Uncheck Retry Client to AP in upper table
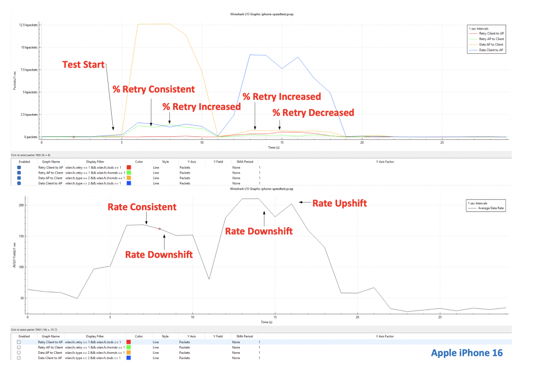Image resolution: width=542 pixels, height=367 pixels. 20,167
